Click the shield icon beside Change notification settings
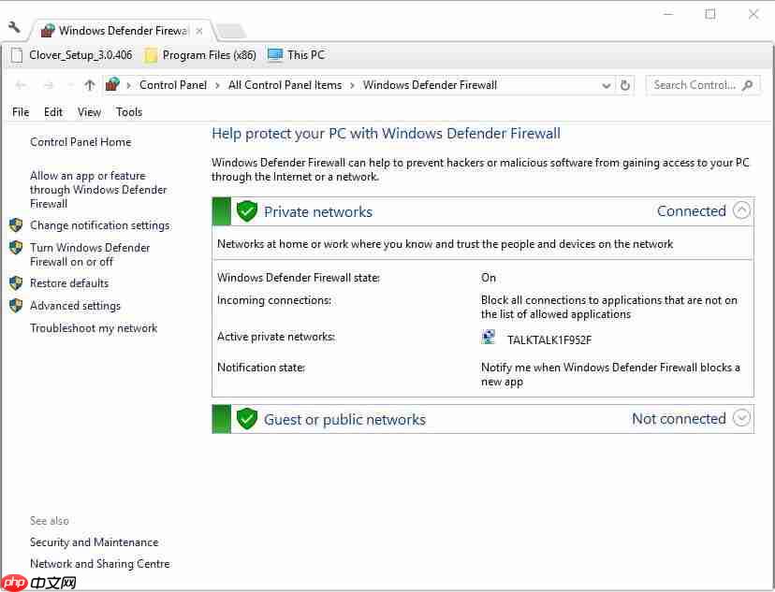Screen dimensions: 775x592 tap(16, 225)
